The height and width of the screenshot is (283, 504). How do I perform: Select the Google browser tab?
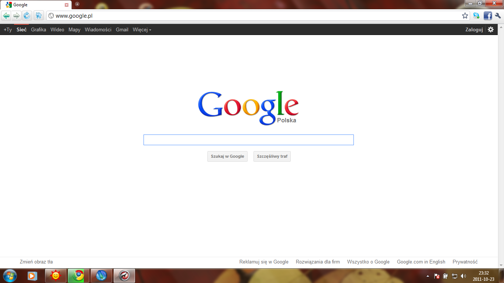tap(36, 5)
